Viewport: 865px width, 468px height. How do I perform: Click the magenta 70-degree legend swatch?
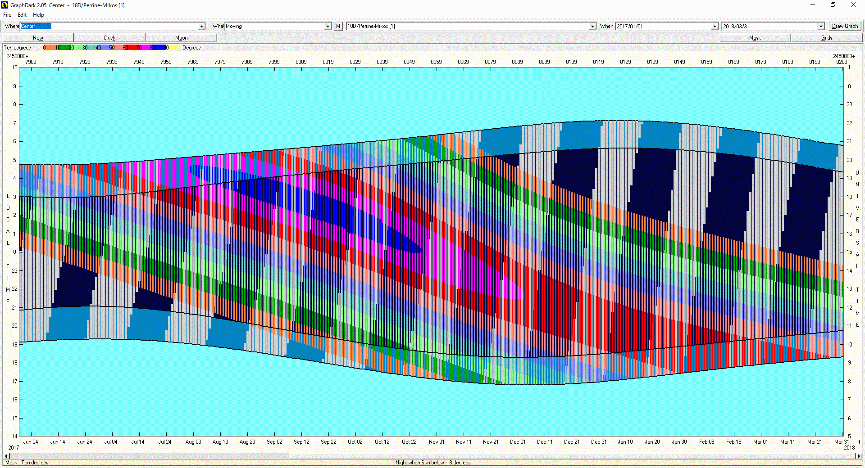(x=145, y=48)
